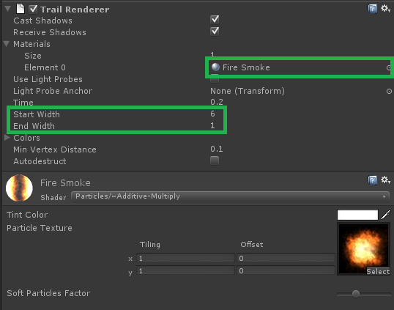This screenshot has height=310, width=394.
Task: Click the Tiling x input field
Action: (185, 258)
